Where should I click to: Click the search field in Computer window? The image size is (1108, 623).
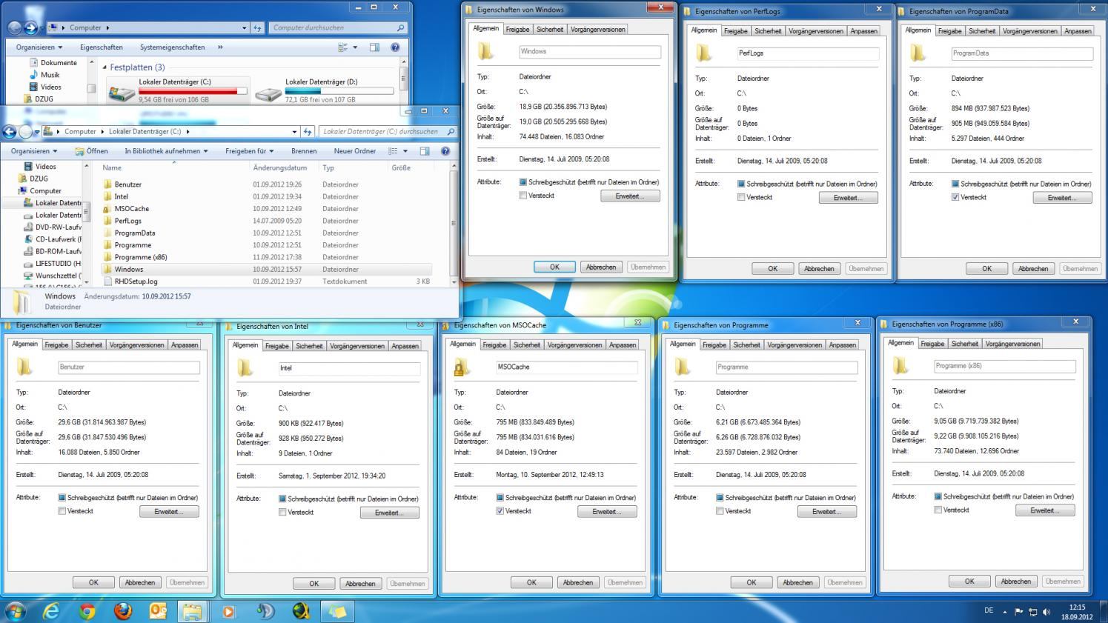(338, 28)
